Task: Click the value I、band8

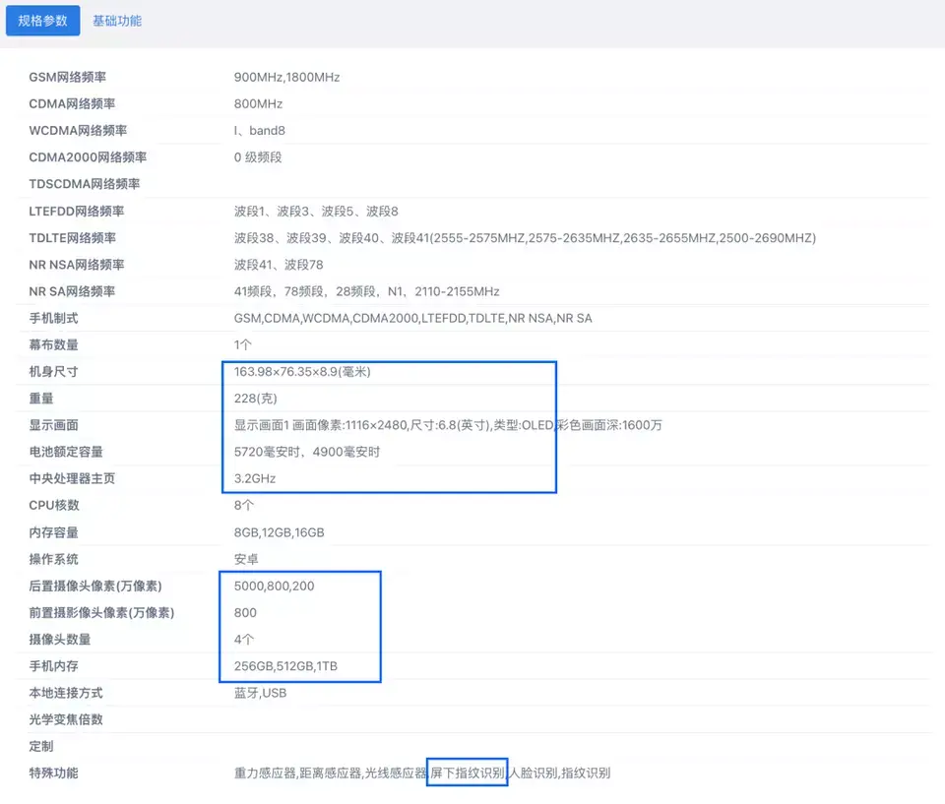Action: tap(260, 130)
